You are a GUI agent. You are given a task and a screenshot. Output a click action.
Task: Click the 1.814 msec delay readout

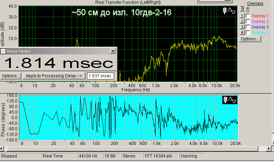59,63
